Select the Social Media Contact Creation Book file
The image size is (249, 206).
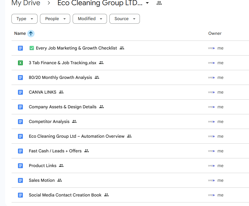pyautogui.click(x=65, y=195)
